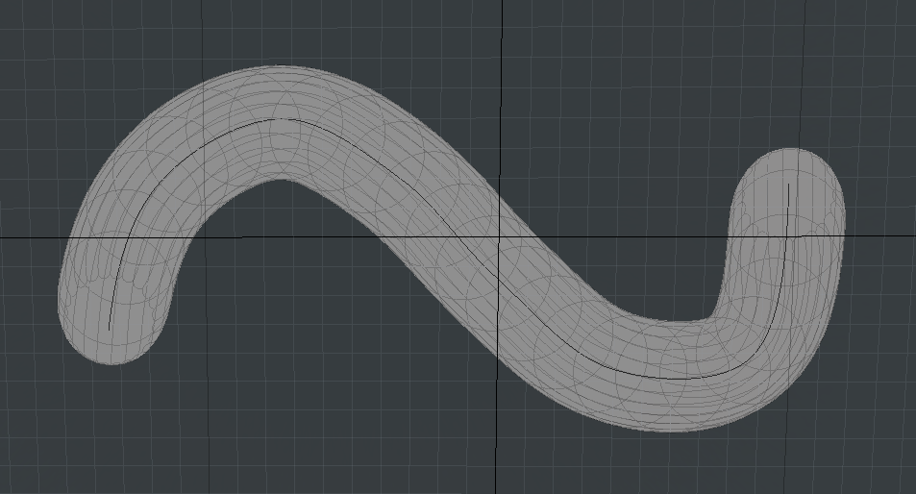The image size is (916, 494).
Task: Select the rounded right end cap of the tube
Action: 789,165
